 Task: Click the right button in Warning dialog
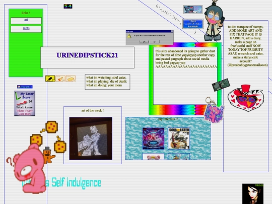click(x=155, y=42)
